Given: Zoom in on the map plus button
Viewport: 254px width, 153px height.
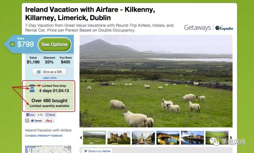Looking at the screenshot, I should point(29,150).
